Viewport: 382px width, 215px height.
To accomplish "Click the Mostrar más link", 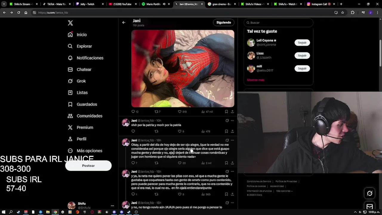I will pos(256,80).
